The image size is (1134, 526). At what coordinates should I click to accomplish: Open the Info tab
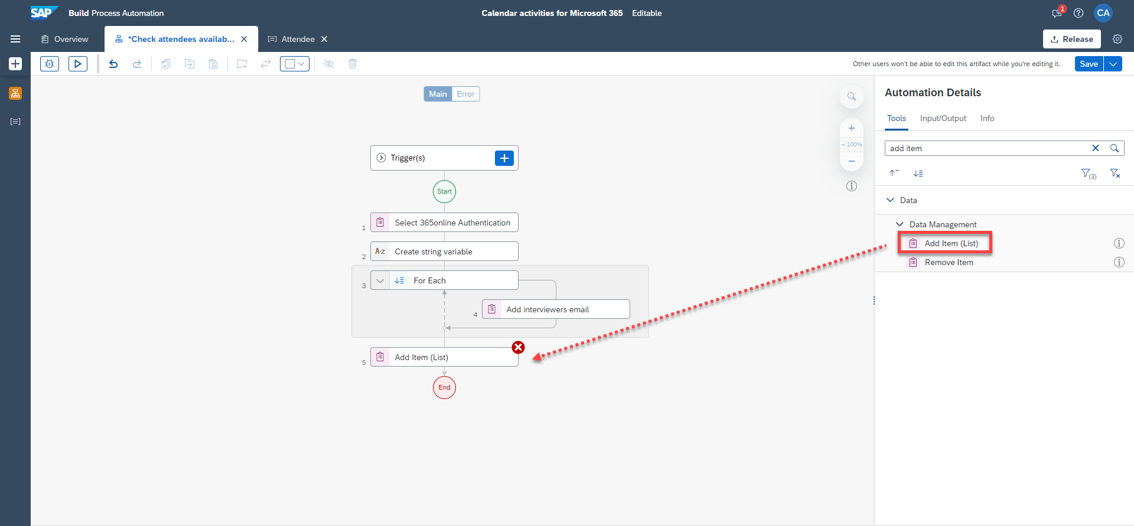point(988,118)
